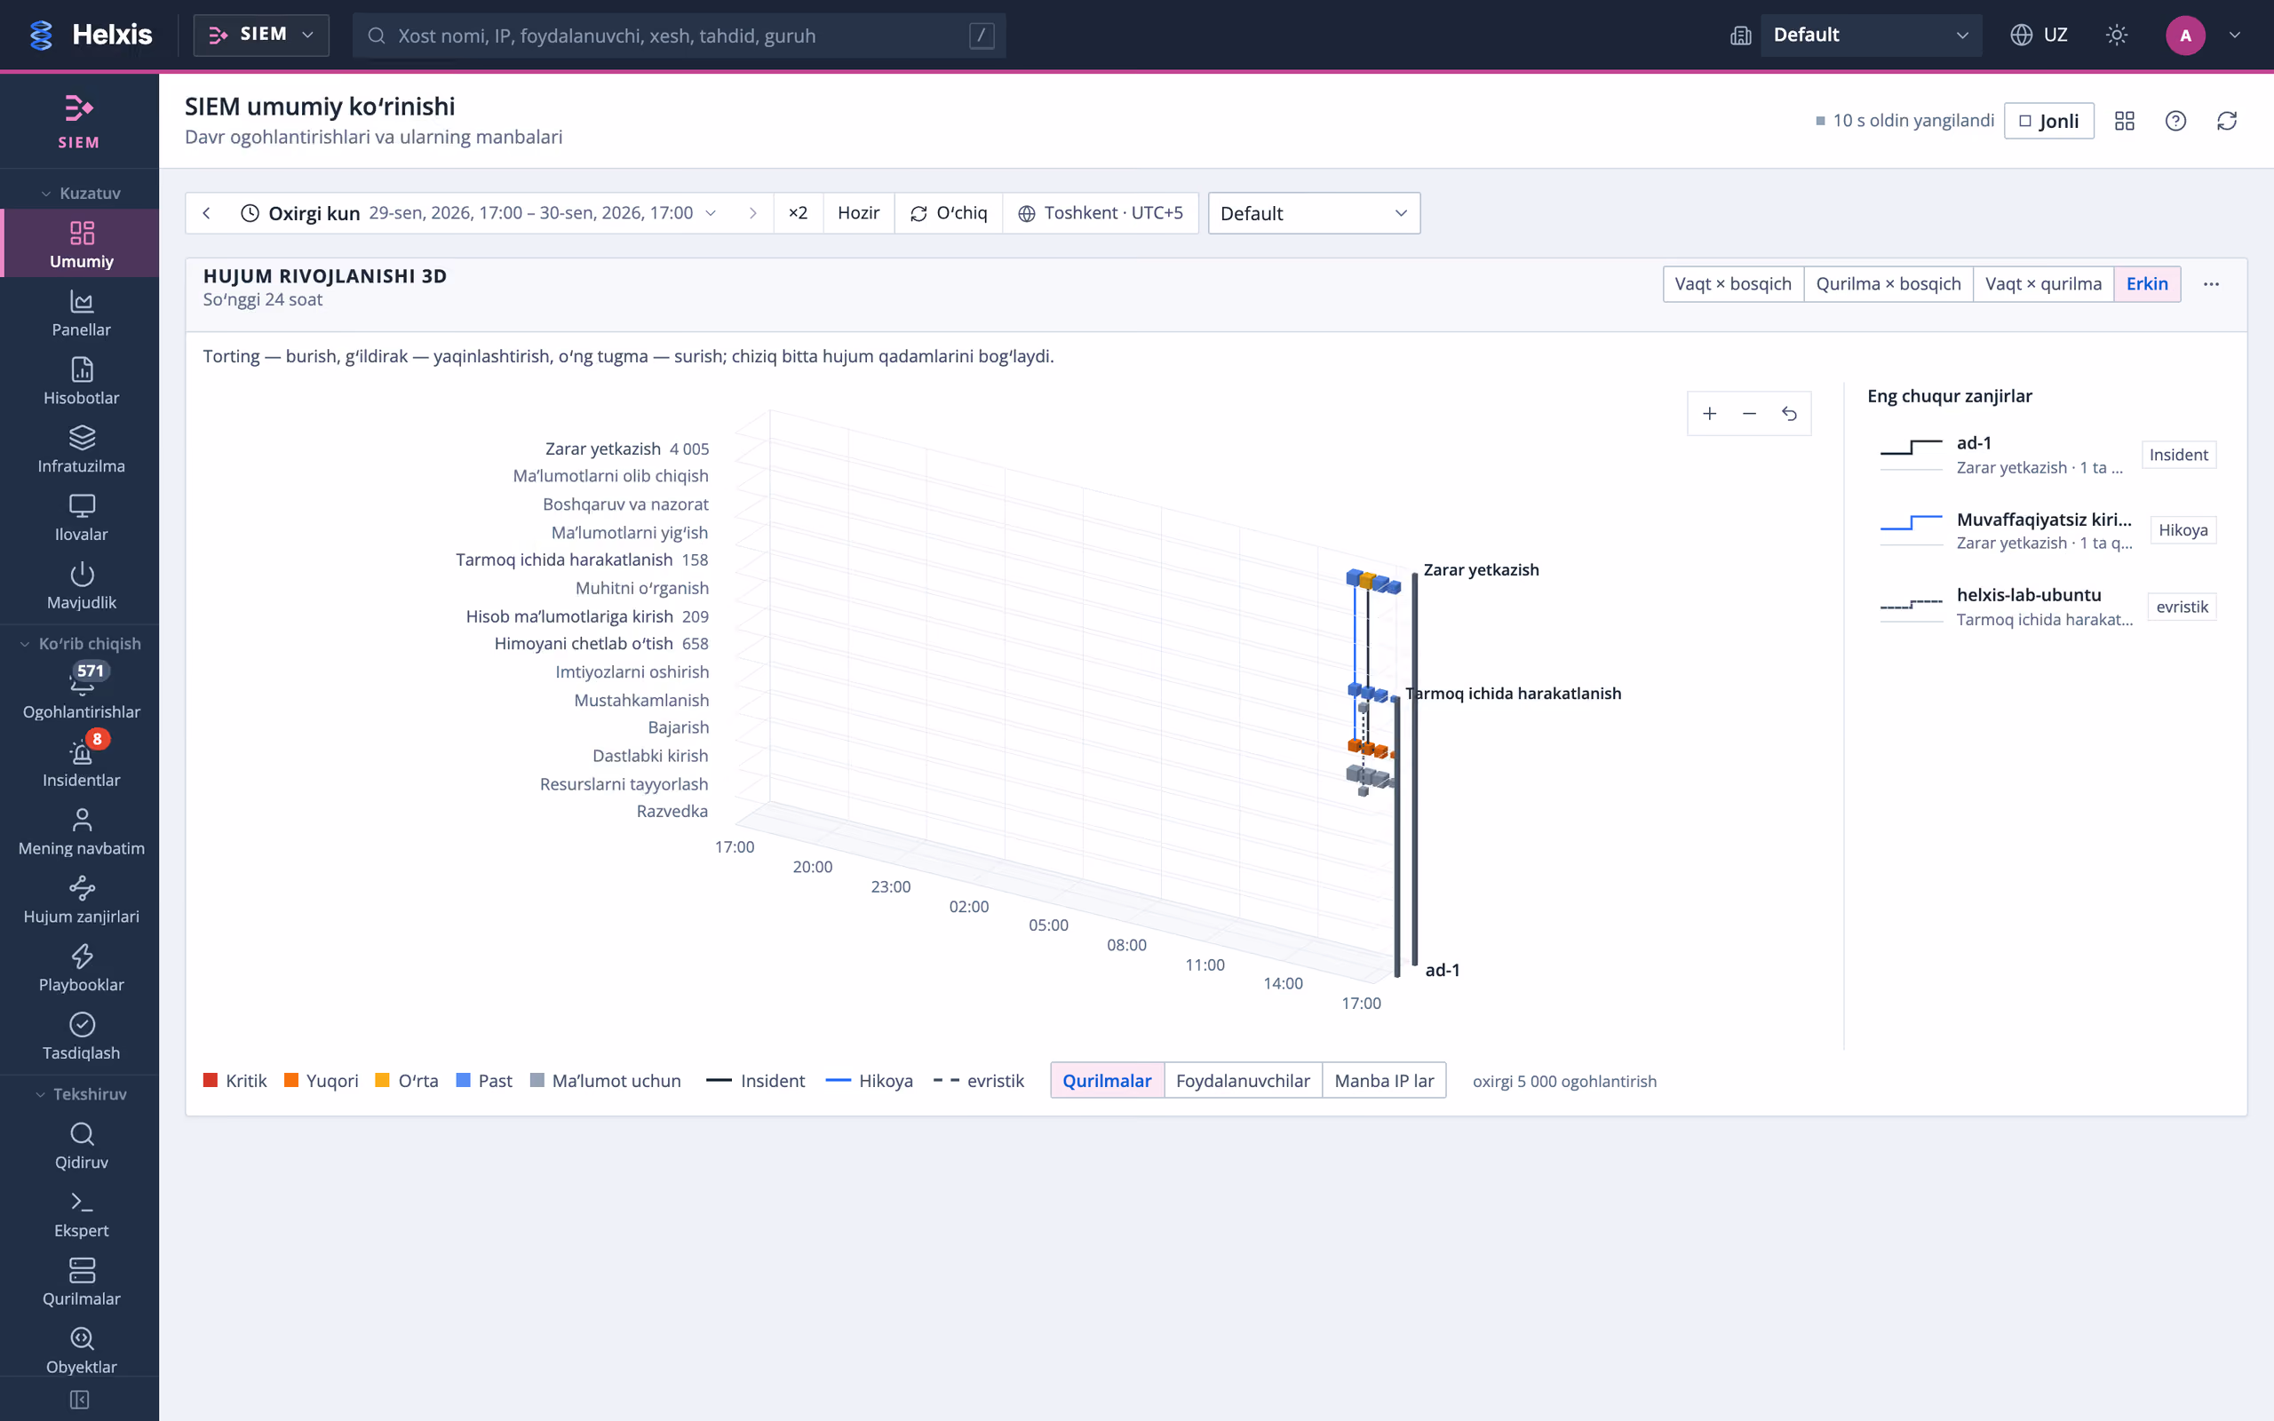
Task: Open Mavjudlik sidebar item
Action: tap(81, 586)
